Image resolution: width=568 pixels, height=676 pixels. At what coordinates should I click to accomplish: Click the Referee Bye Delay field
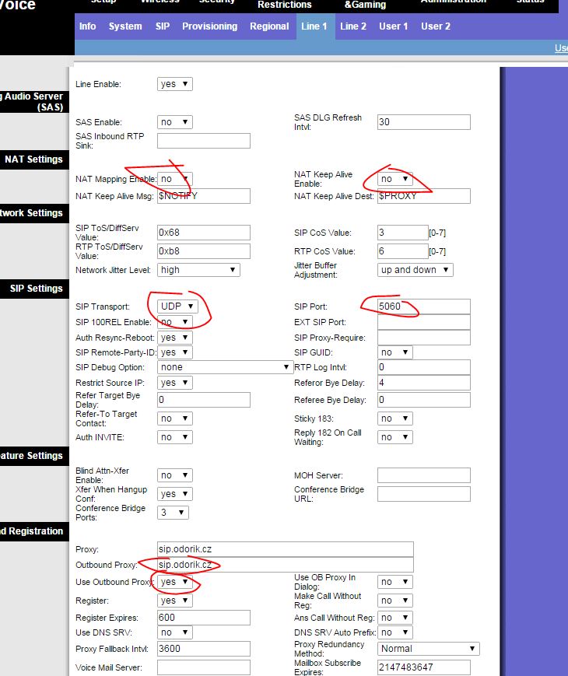click(424, 400)
